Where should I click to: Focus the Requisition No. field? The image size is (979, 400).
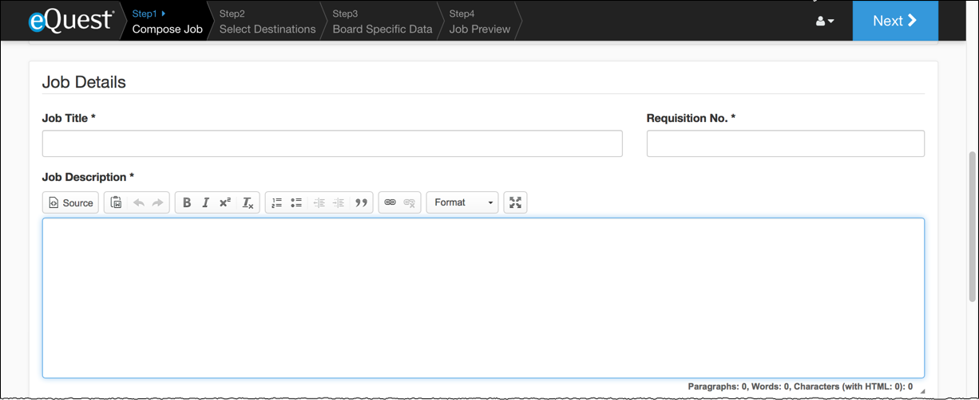(785, 144)
